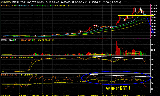
Task: Click the RSI 72 58.92 label
Action: click(x=29, y=75)
